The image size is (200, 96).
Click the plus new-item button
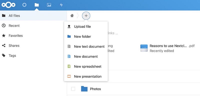pyautogui.click(x=86, y=16)
